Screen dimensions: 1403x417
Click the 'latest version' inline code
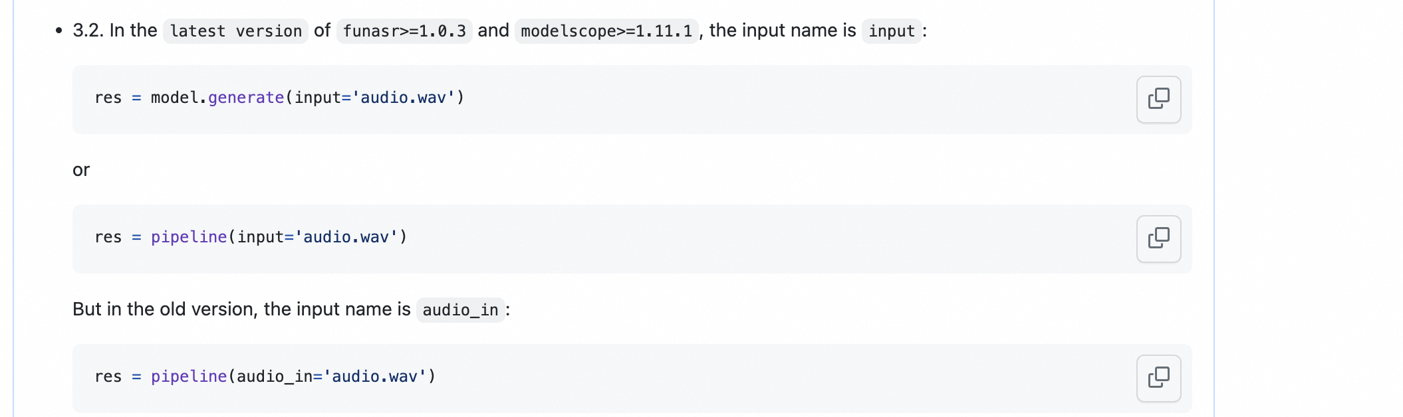click(235, 31)
